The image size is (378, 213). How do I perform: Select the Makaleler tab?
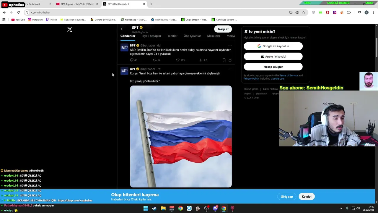tap(214, 36)
